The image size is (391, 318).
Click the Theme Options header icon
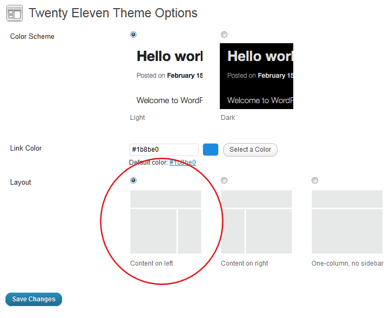tap(15, 13)
